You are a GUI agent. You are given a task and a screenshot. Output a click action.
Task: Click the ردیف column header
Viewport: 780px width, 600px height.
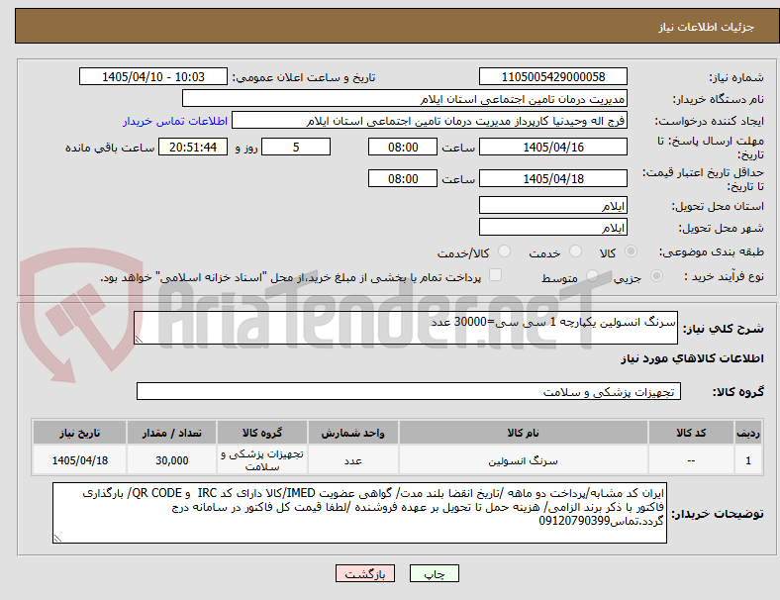click(x=747, y=433)
